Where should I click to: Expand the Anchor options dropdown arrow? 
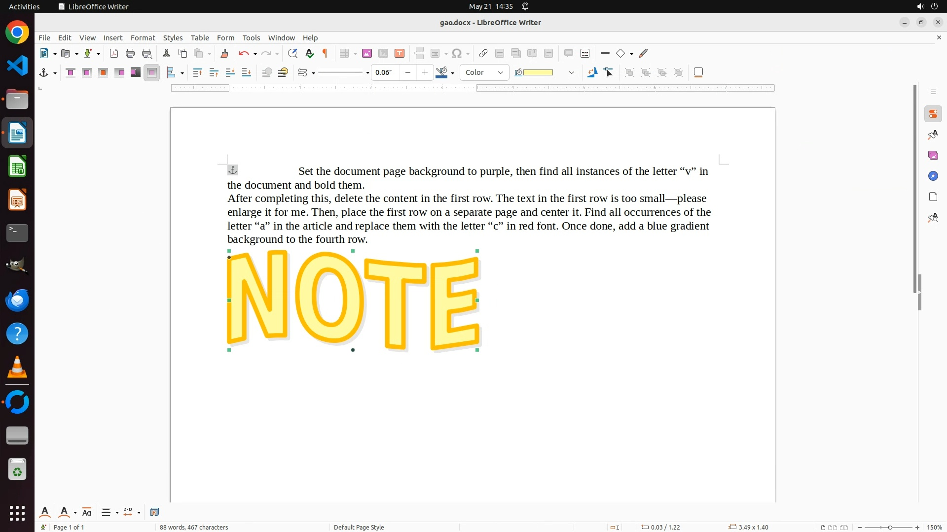[55, 73]
